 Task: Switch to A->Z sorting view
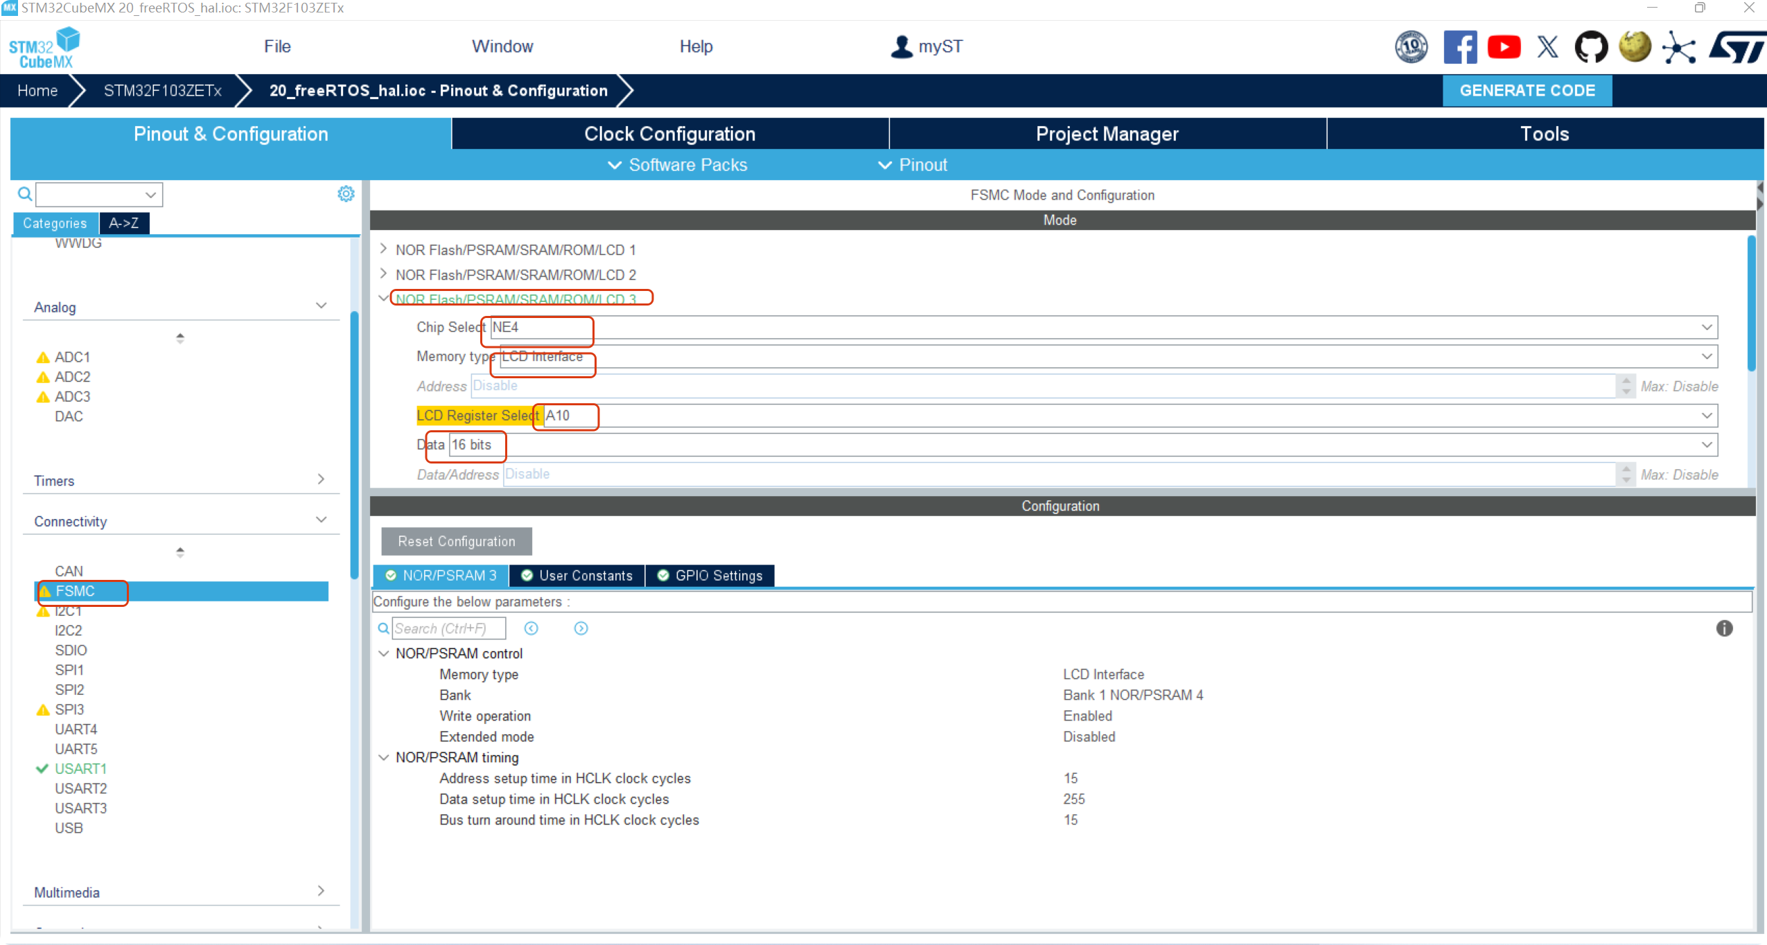tap(124, 223)
